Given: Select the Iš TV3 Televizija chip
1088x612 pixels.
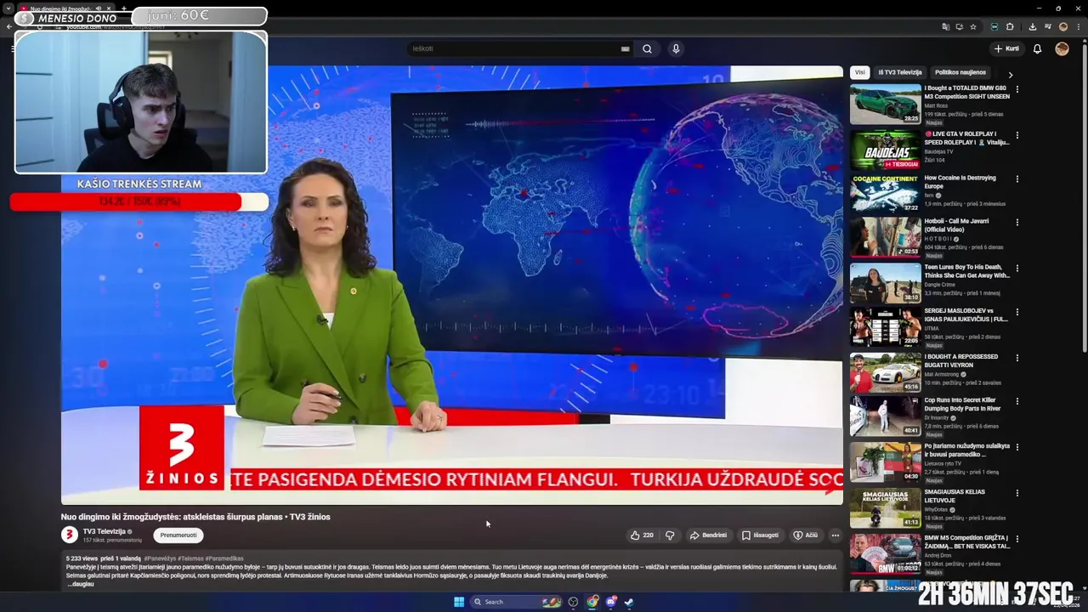Looking at the screenshot, I should click(899, 72).
